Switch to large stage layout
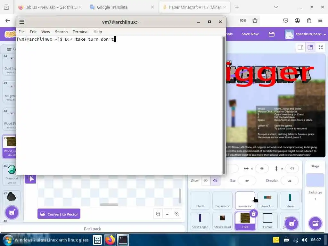Screen dimensions: 328x246 pyautogui.click(x=310, y=47)
